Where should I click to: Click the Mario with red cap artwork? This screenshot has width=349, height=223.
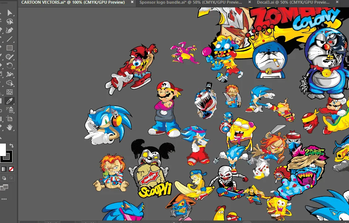point(165,109)
